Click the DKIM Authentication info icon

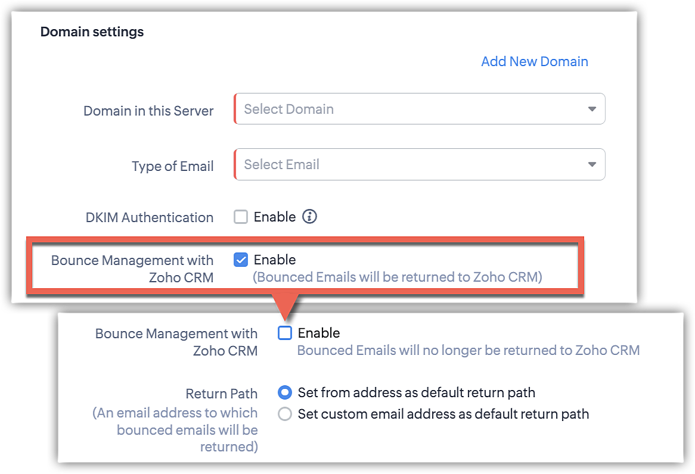click(309, 217)
